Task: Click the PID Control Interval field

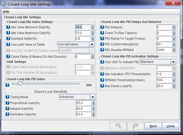Action: (x=164, y=44)
